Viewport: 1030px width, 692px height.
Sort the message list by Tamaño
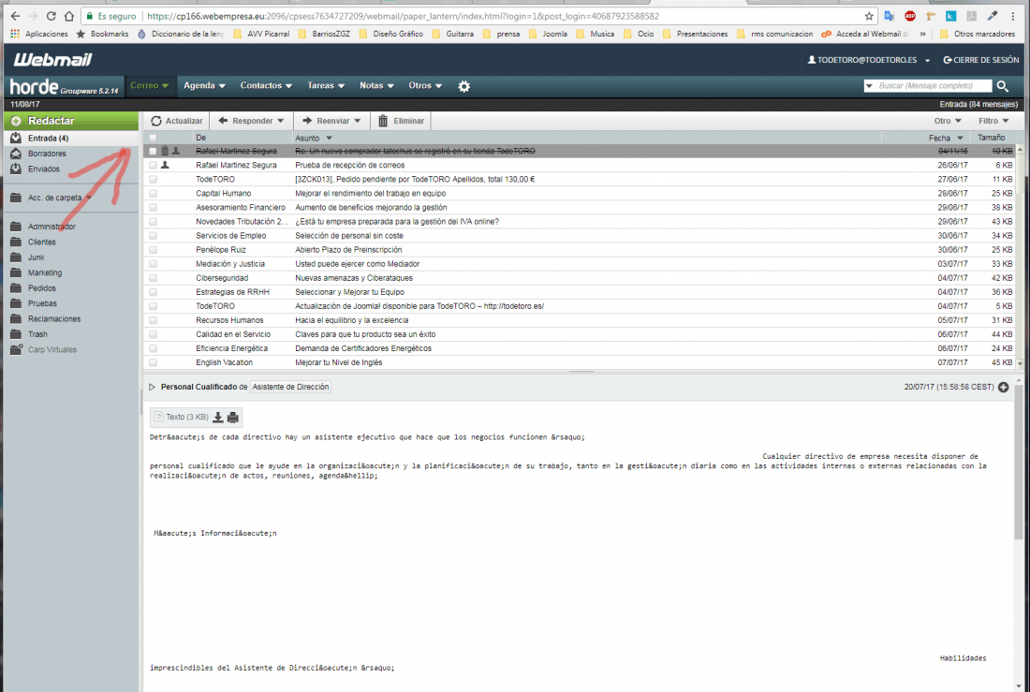tap(991, 138)
